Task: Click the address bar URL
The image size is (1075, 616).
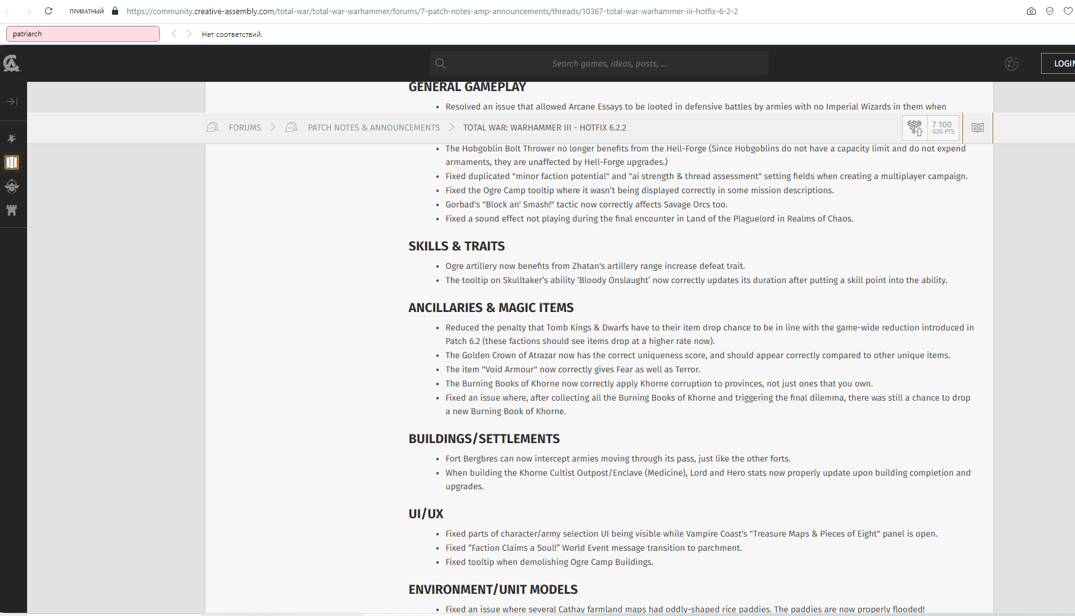Action: (432, 11)
